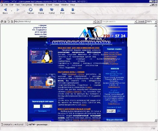Screen dimensions: 158x131
Task: Click the тех. поддержка menu link
Action: [x=39, y=30]
